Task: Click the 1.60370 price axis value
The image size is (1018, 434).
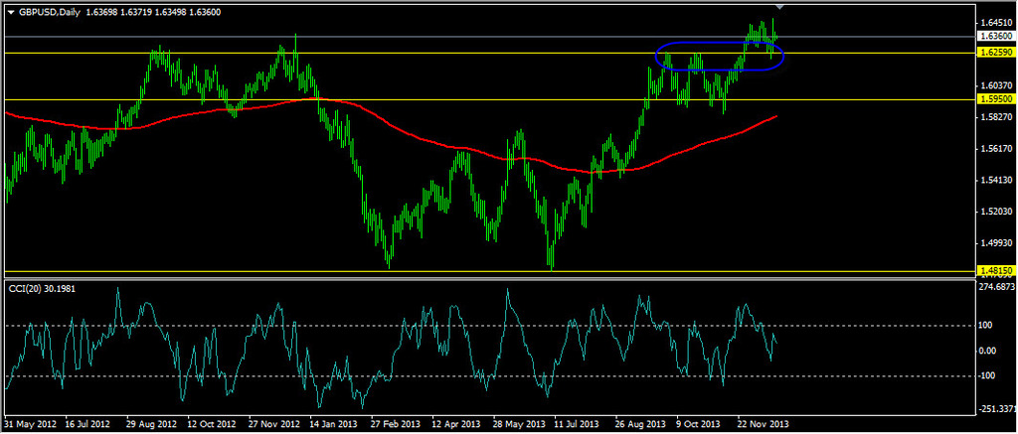Action: pyautogui.click(x=998, y=85)
